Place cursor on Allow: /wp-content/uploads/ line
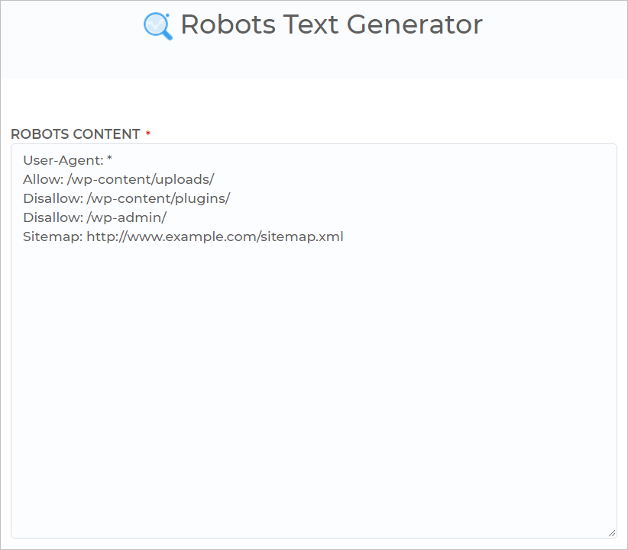628x550 pixels. 118,179
